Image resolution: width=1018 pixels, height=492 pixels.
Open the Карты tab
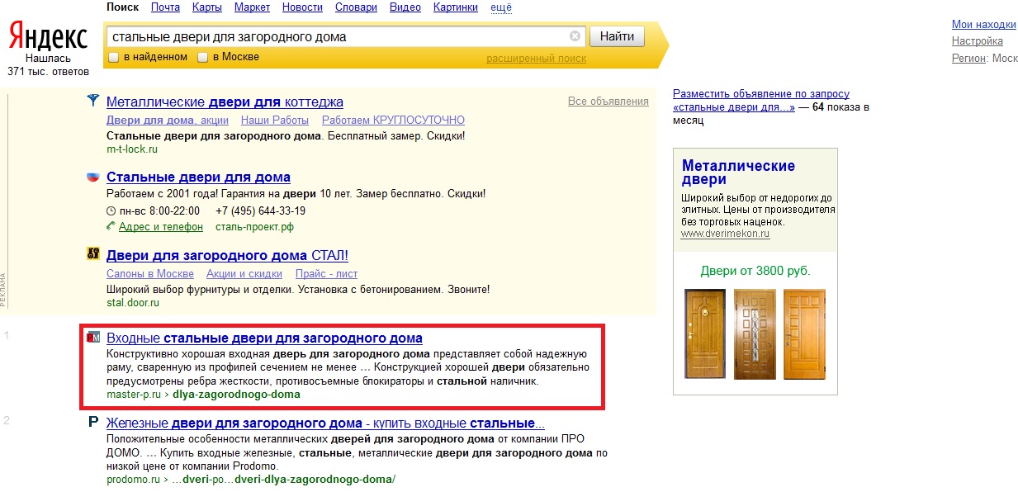pos(206,7)
